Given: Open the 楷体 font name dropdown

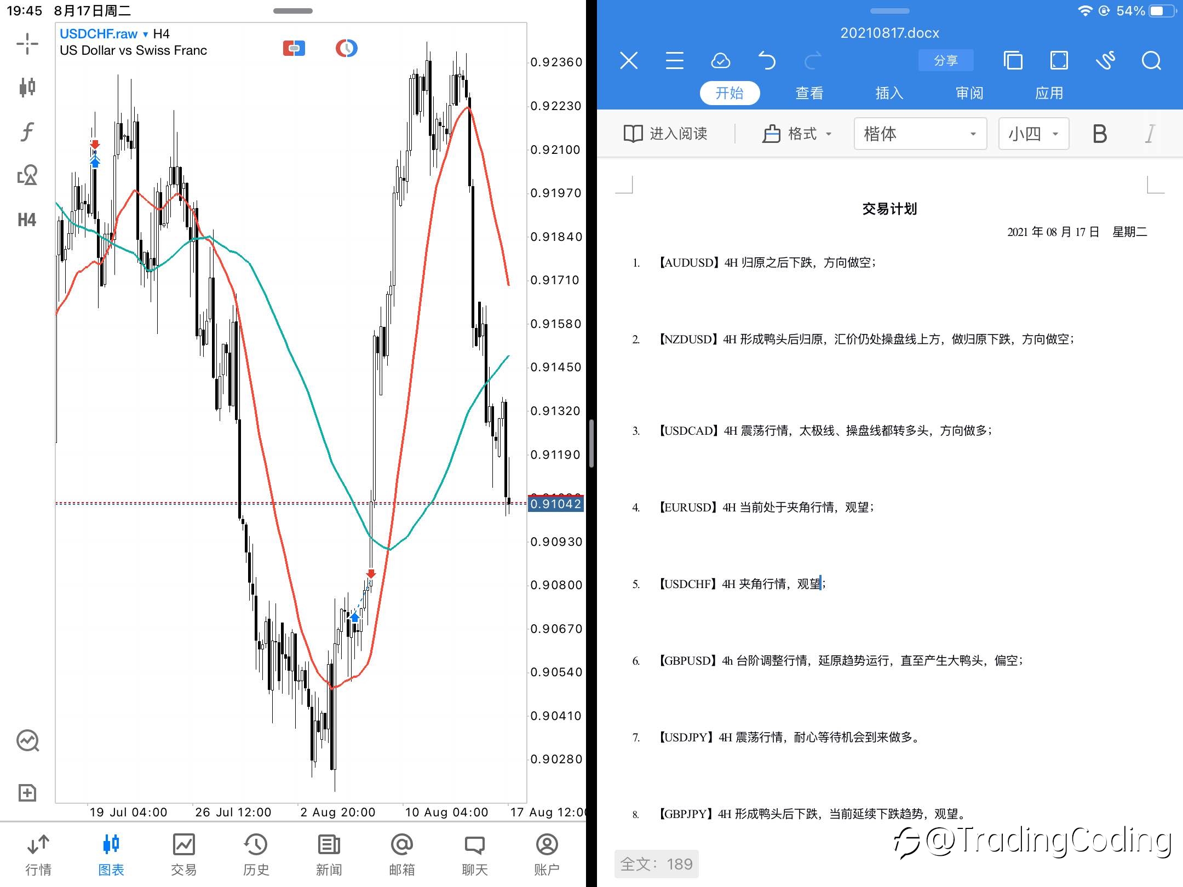Looking at the screenshot, I should pyautogui.click(x=920, y=134).
